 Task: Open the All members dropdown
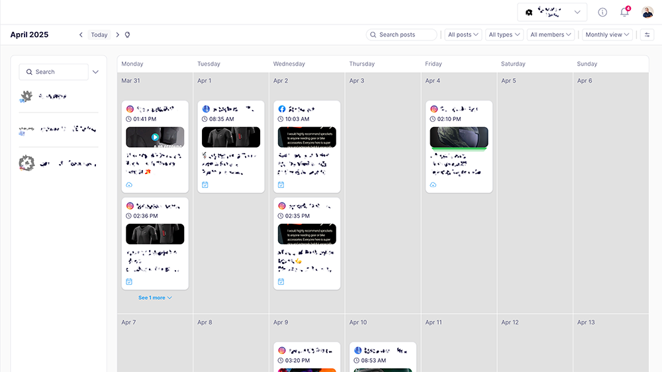(551, 34)
